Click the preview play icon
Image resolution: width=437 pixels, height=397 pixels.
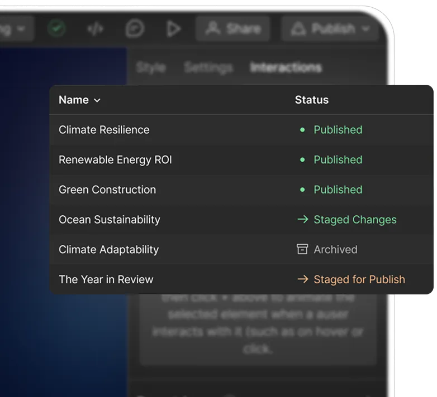click(173, 28)
